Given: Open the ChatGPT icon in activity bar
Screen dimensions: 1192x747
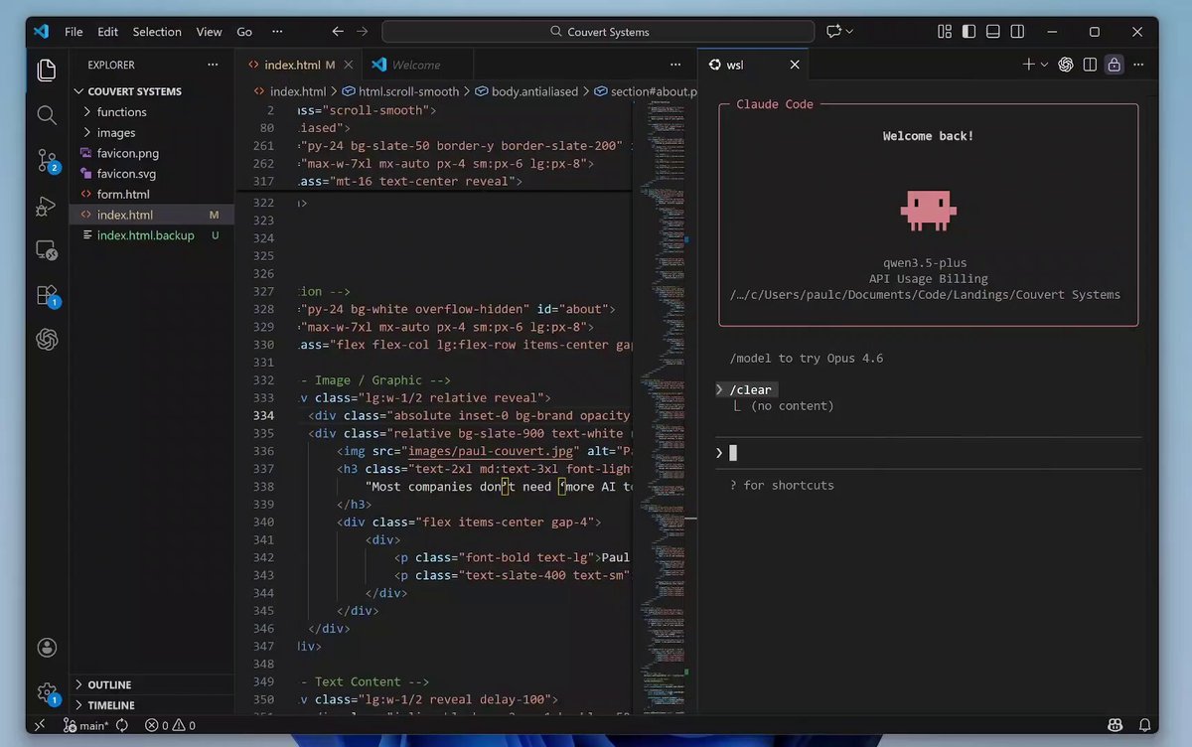Looking at the screenshot, I should [47, 340].
